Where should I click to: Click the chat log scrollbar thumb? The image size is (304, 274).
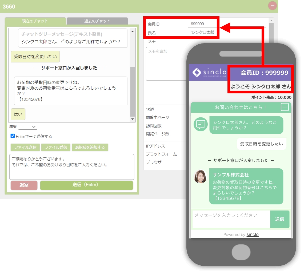point(133,92)
